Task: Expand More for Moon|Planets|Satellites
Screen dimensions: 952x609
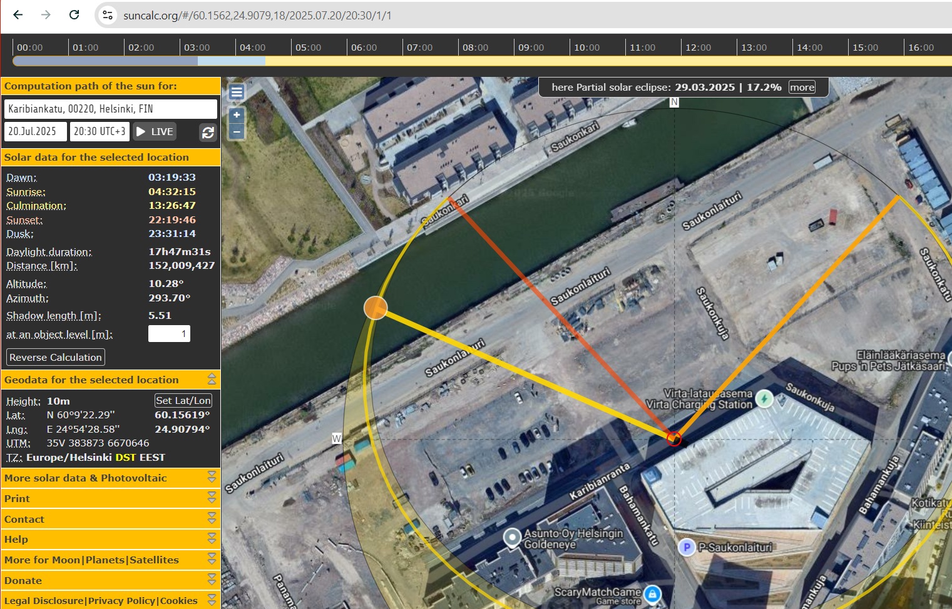Action: coord(212,560)
